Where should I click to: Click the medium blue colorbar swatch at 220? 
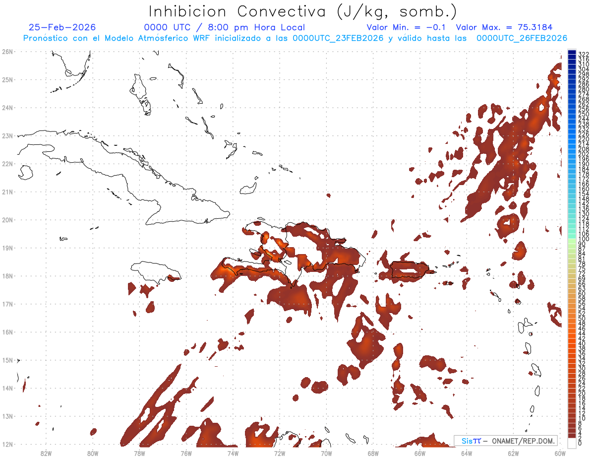pyautogui.click(x=572, y=137)
